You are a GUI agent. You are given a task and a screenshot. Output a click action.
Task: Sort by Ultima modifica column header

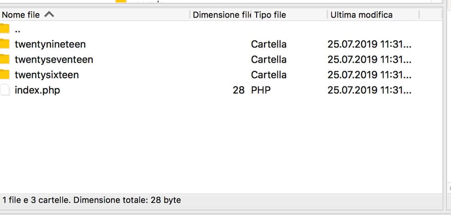(362, 15)
